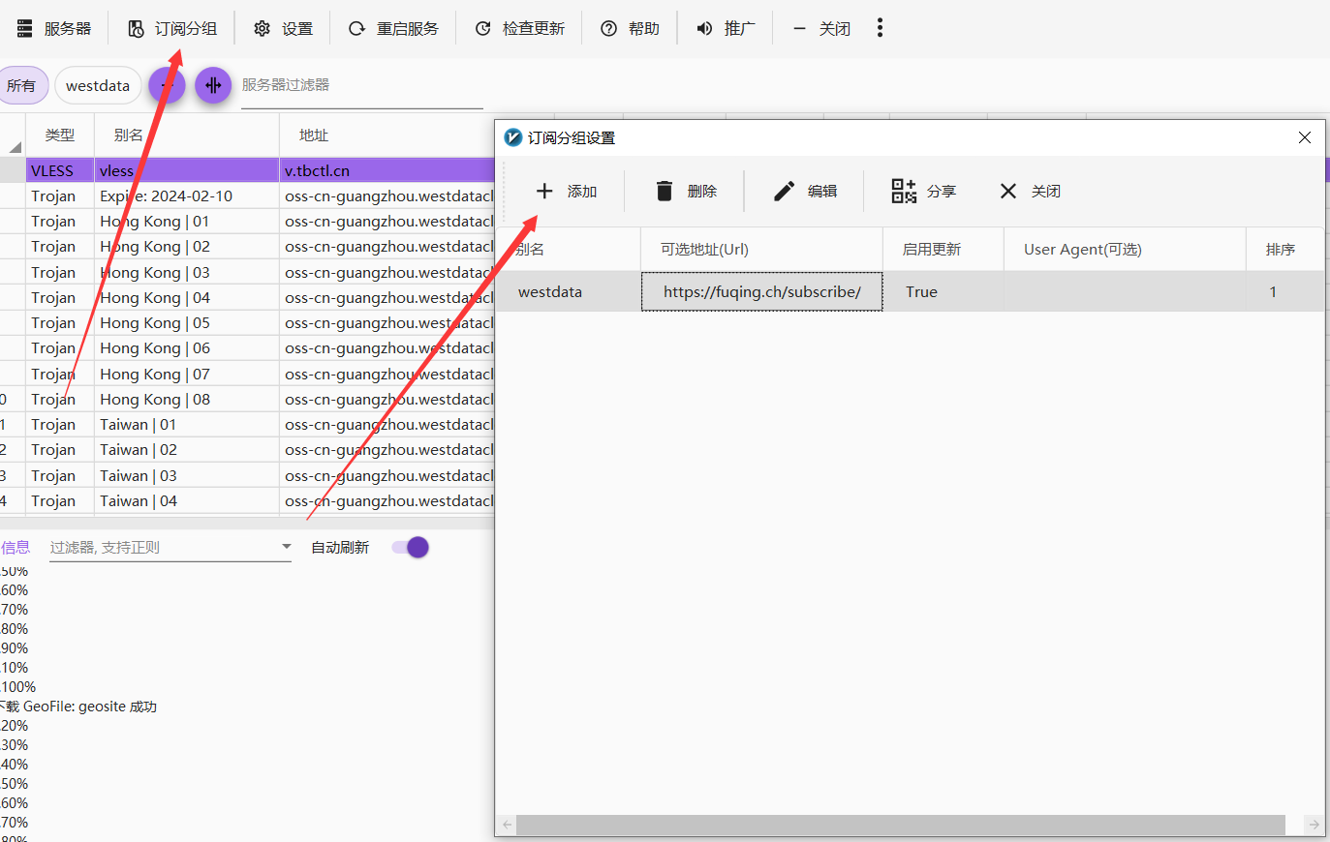This screenshot has height=842, width=1330.
Task: Click the 分享 QR code button
Action: point(924,192)
